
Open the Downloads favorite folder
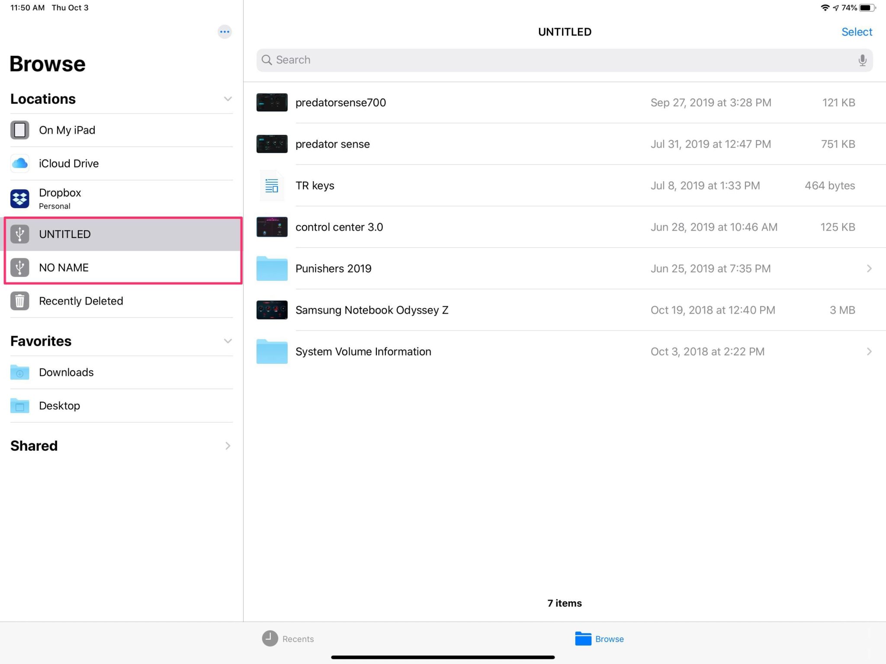click(x=66, y=372)
